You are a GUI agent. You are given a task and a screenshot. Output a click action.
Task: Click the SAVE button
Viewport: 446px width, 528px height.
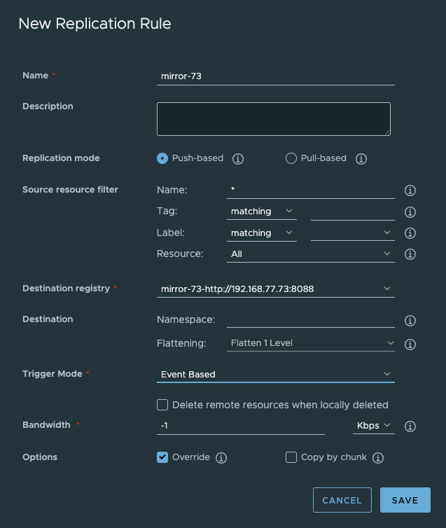click(405, 500)
